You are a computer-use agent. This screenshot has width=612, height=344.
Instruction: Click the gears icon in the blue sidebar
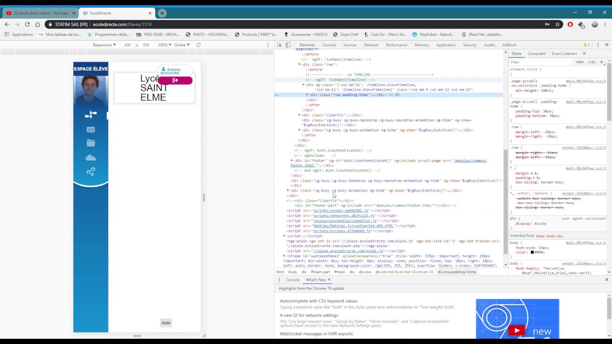[90, 172]
